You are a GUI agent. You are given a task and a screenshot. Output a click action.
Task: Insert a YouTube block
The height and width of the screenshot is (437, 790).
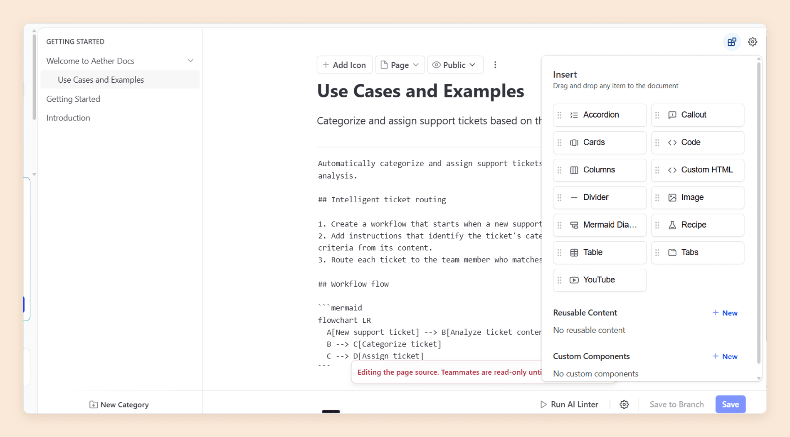pos(600,280)
